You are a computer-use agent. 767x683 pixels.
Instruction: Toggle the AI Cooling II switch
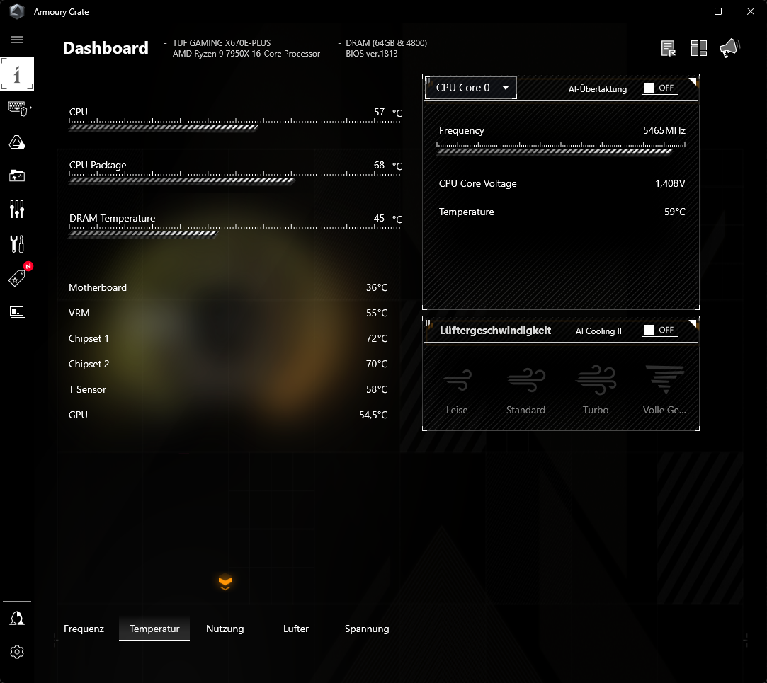660,330
